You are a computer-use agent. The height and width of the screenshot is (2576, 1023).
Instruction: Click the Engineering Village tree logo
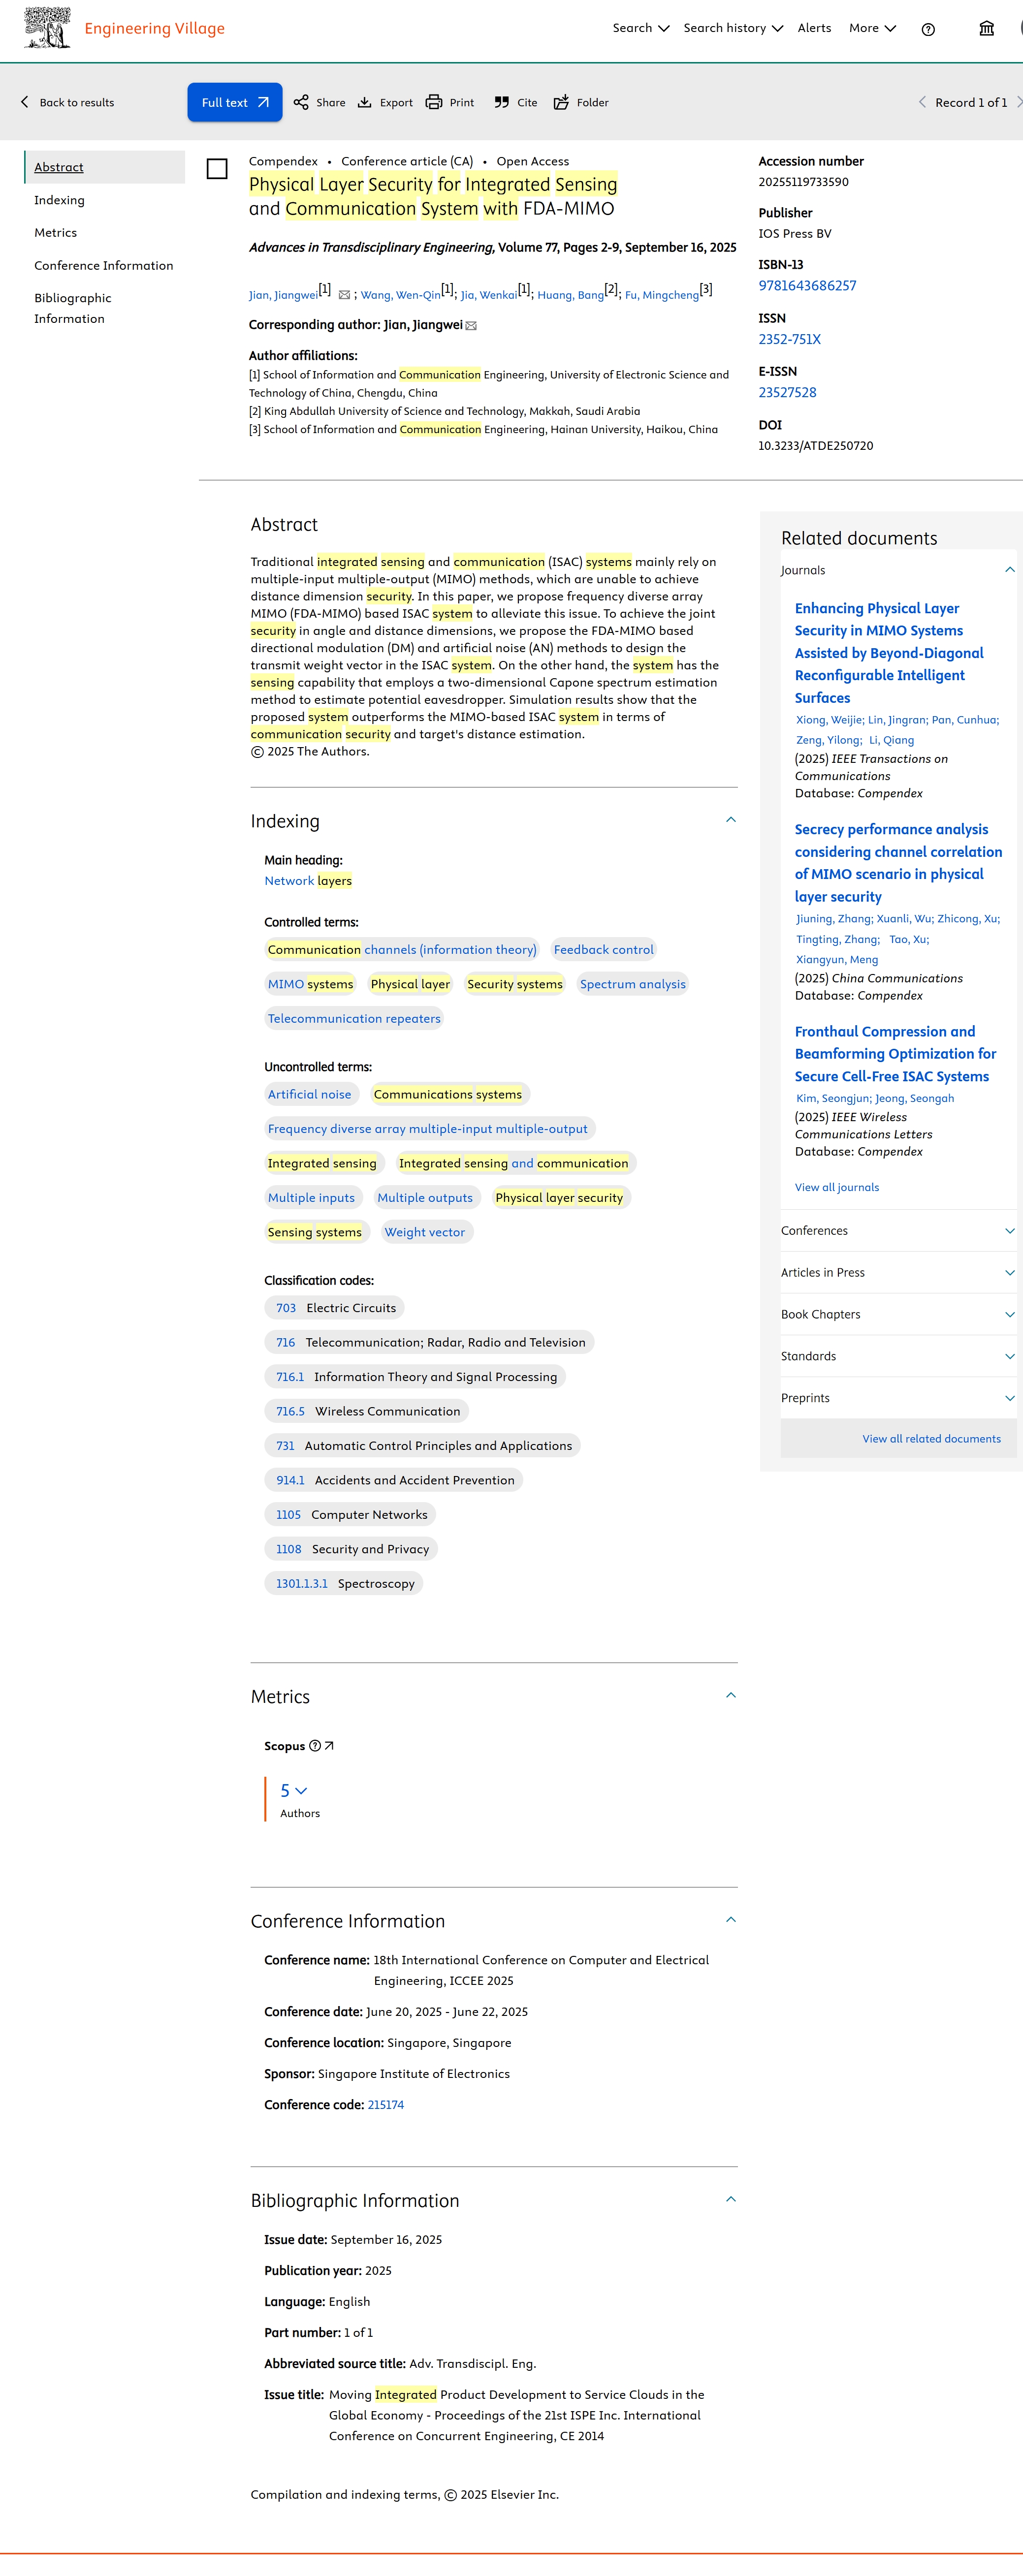47,28
